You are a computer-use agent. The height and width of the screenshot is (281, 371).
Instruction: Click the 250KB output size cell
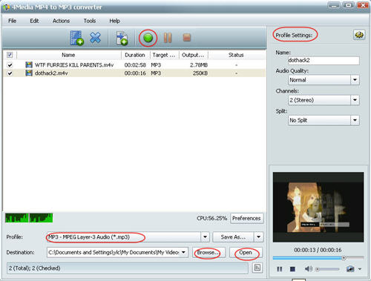200,73
